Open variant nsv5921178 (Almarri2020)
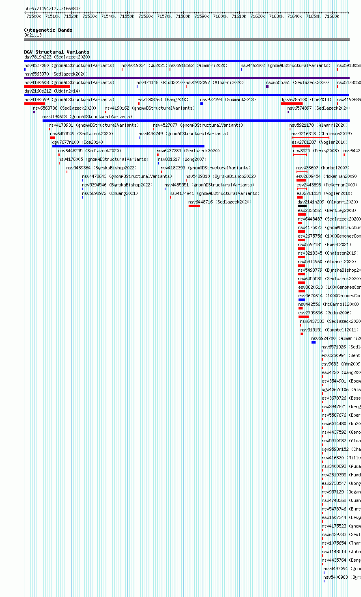The width and height of the screenshot is (361, 597). pos(319,125)
